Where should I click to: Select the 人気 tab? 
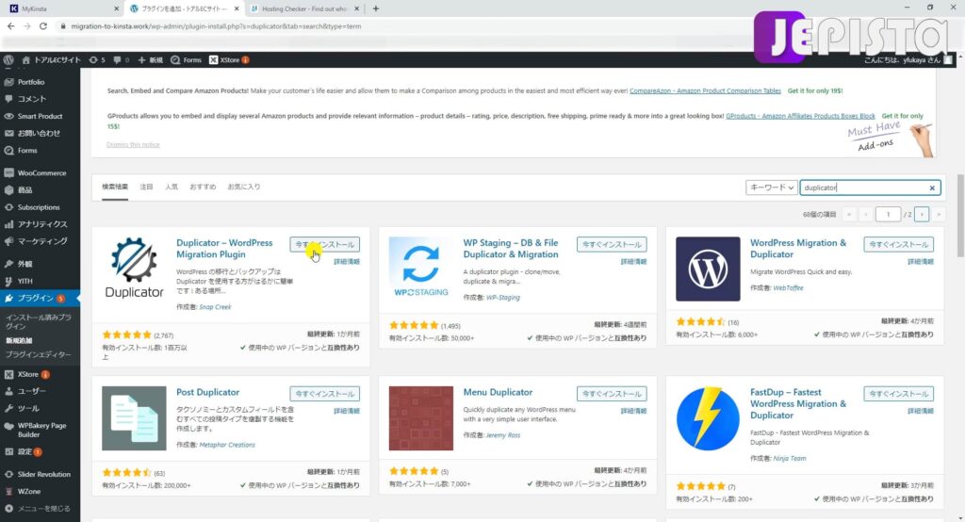click(172, 187)
